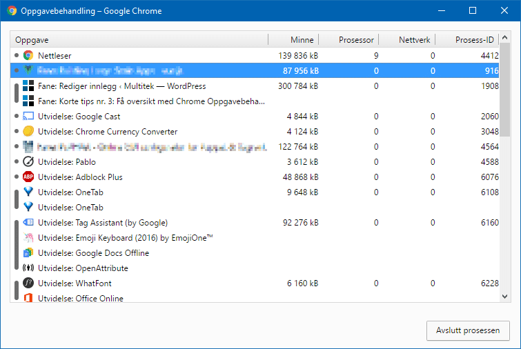Click the Emoji Keyboard unicorn icon
521x349 pixels.
click(28, 238)
